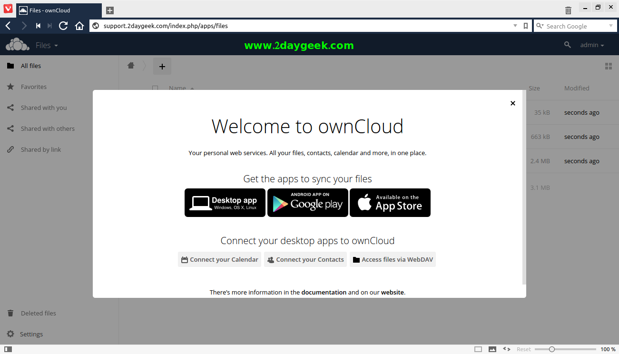This screenshot has height=354, width=619.
Task: Click the ownCloud cloud logo
Action: pos(18,45)
